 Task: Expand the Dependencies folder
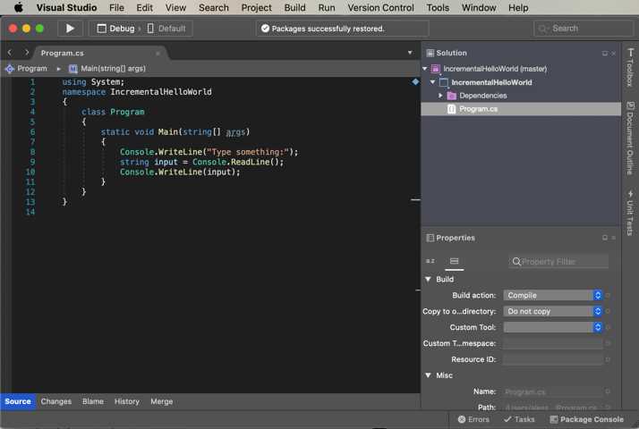coord(440,96)
